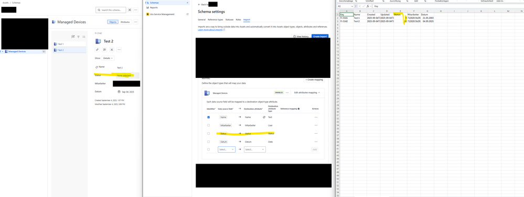The height and width of the screenshot is (197, 524).
Task: Click the Assets breadcrumb link
Action: [x=6, y=2]
